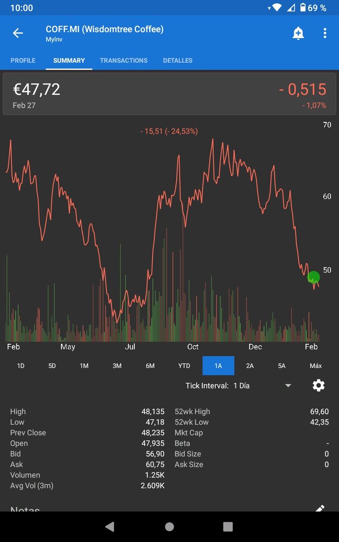Open the TRANSACTIONS tab

pyautogui.click(x=124, y=61)
